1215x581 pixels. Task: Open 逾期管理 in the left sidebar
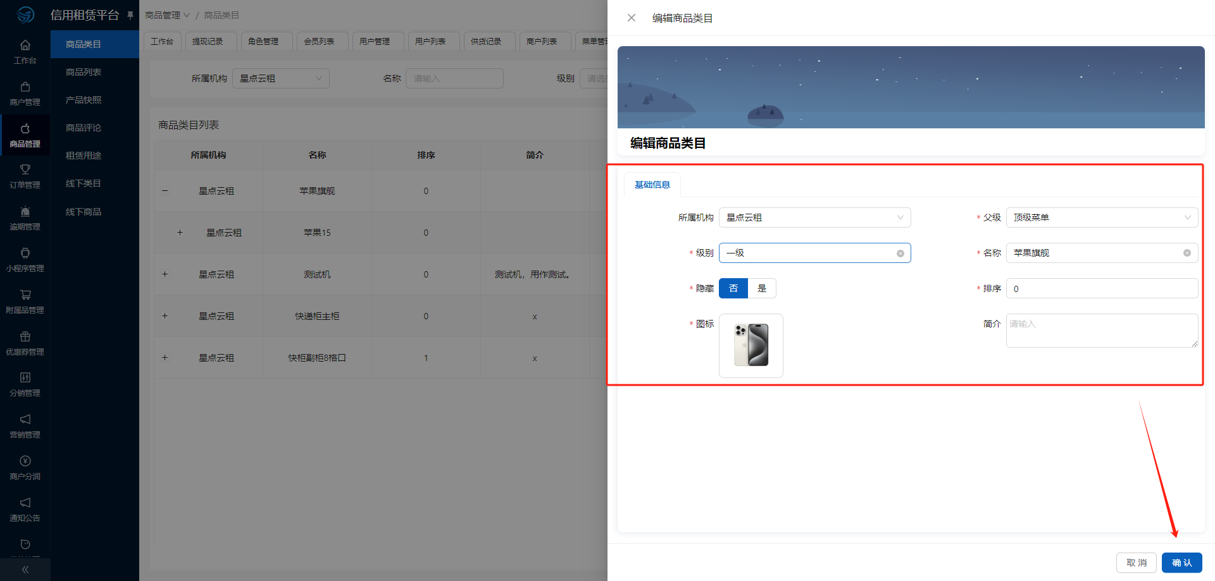point(25,218)
